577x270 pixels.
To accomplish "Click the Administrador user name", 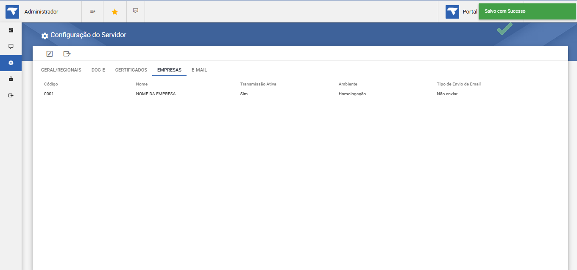I will pos(42,12).
